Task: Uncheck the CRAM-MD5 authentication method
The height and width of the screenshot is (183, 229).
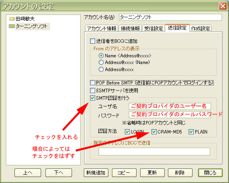Action: (x=154, y=132)
